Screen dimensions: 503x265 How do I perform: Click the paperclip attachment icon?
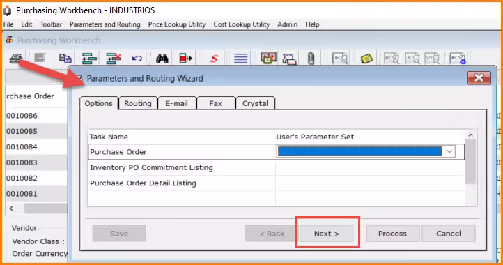click(x=311, y=59)
